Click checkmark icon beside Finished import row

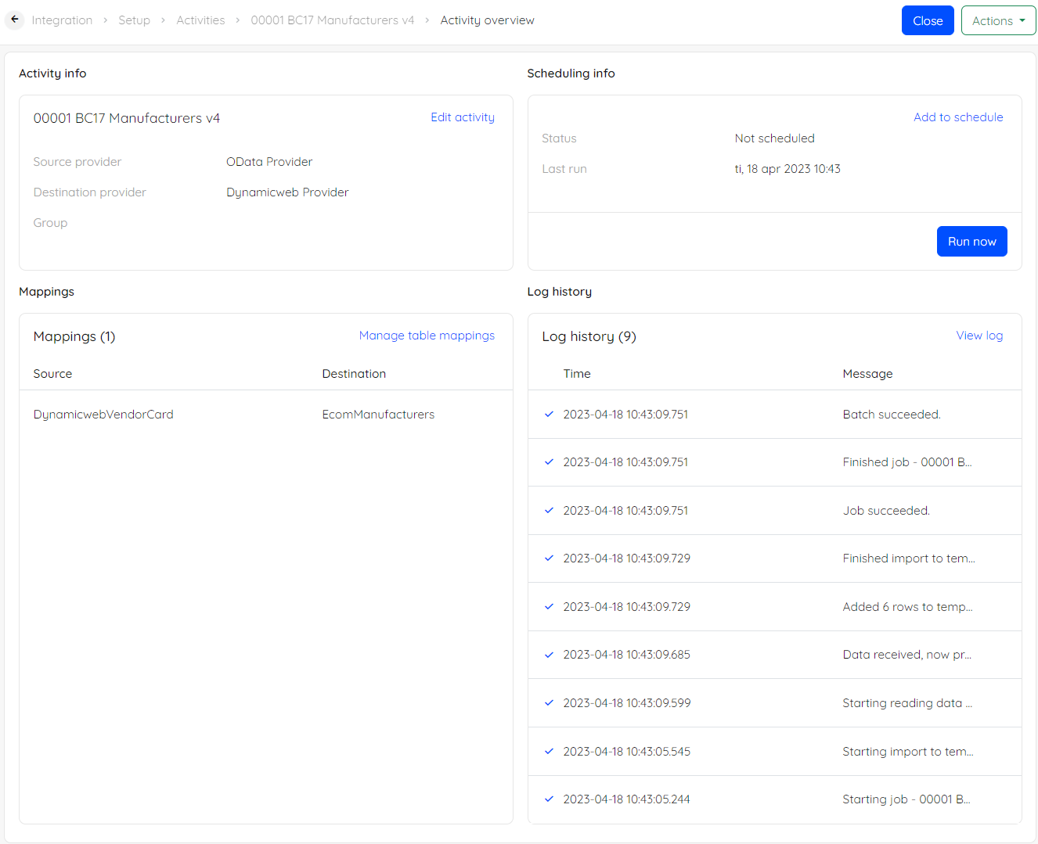pos(549,558)
